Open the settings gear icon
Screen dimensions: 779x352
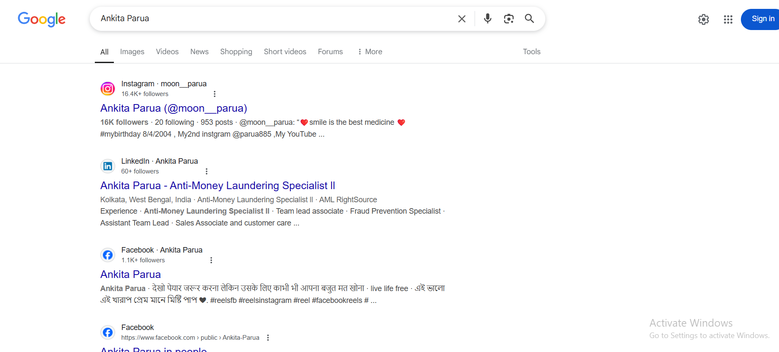tap(703, 19)
